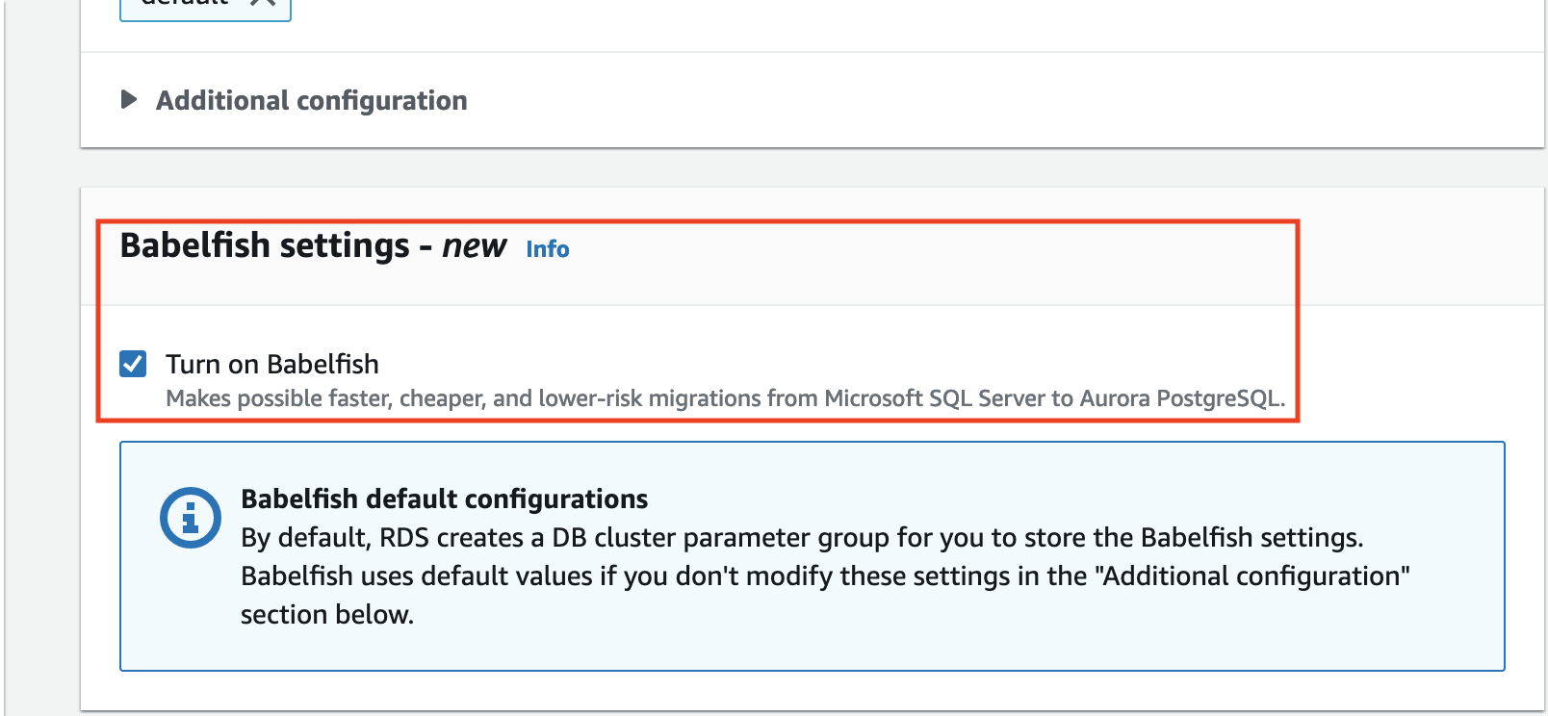The image size is (1548, 716).
Task: Uncheck the Turn on Babelfish checkbox
Action: click(133, 364)
